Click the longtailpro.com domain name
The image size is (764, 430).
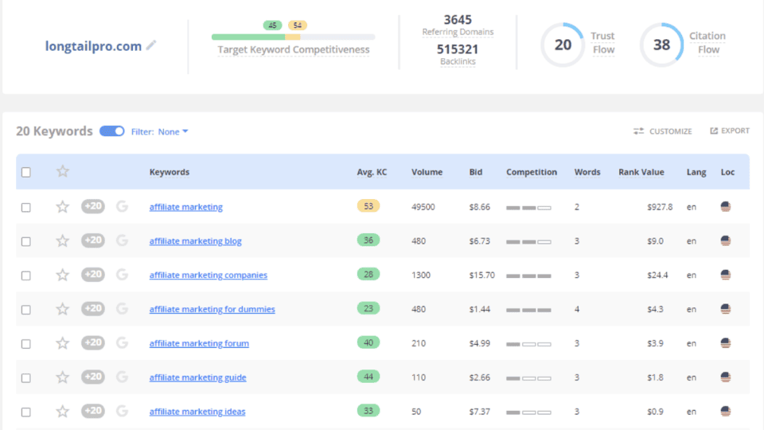pos(93,46)
